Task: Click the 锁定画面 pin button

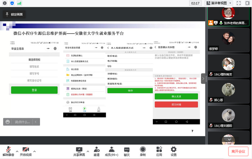Action: tap(14, 14)
